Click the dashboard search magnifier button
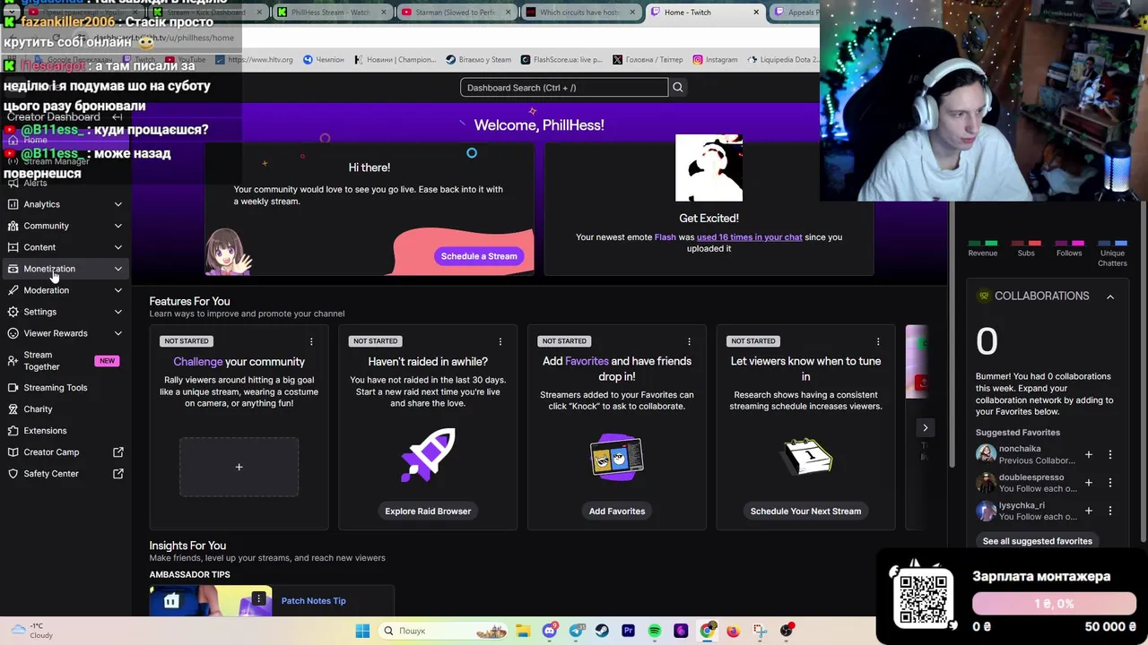The height and width of the screenshot is (645, 1148). click(678, 87)
